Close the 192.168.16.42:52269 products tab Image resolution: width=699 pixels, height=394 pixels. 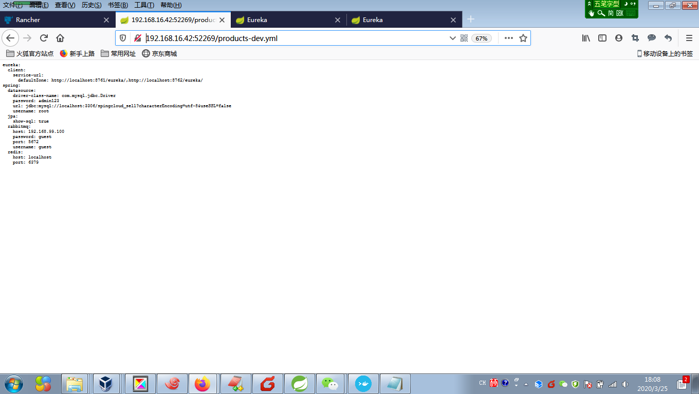point(222,20)
